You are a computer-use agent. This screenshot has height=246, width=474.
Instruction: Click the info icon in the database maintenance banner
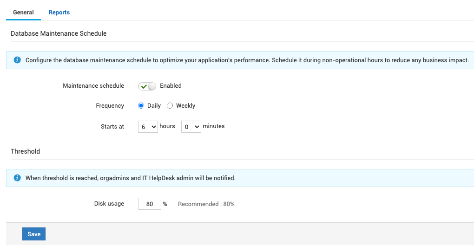[17, 60]
